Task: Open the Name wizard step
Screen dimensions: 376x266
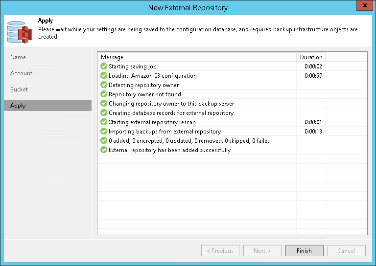Action: click(x=18, y=57)
